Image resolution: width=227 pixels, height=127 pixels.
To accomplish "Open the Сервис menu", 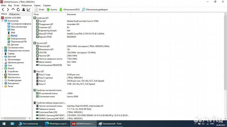I will (37, 5).
